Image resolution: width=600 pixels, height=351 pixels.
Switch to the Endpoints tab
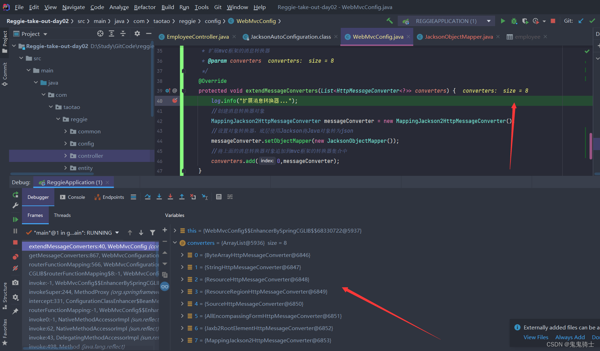coord(109,197)
